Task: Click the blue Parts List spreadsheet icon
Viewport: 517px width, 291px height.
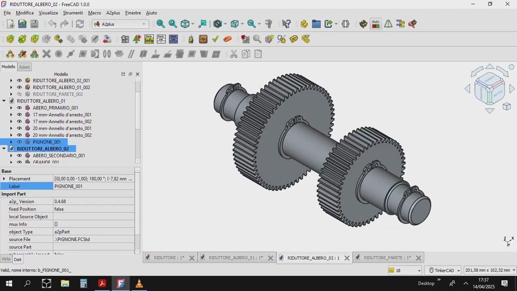Action: pos(173,39)
